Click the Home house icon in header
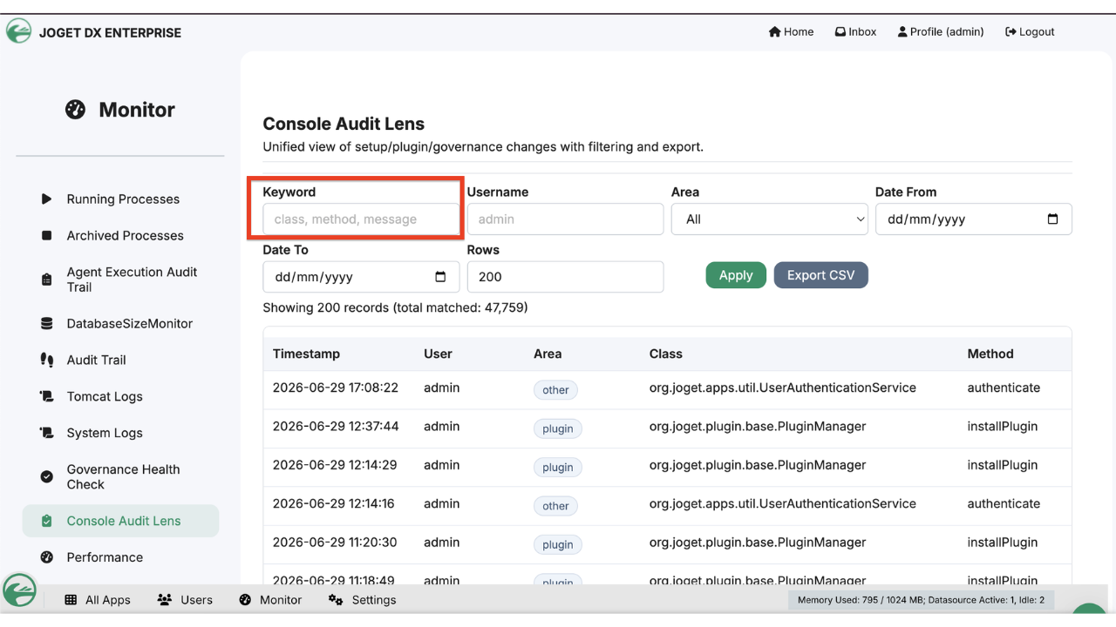This screenshot has width=1116, height=627. click(774, 32)
